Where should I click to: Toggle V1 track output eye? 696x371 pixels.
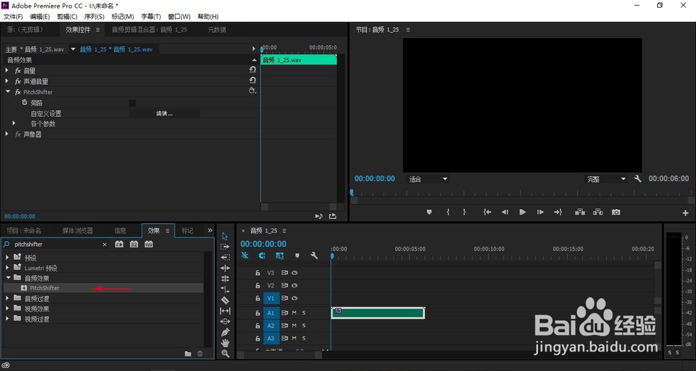294,298
